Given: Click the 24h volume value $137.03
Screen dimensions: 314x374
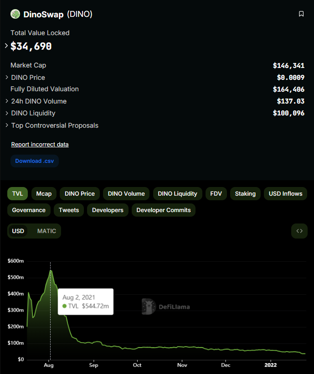Looking at the screenshot, I should pos(291,101).
